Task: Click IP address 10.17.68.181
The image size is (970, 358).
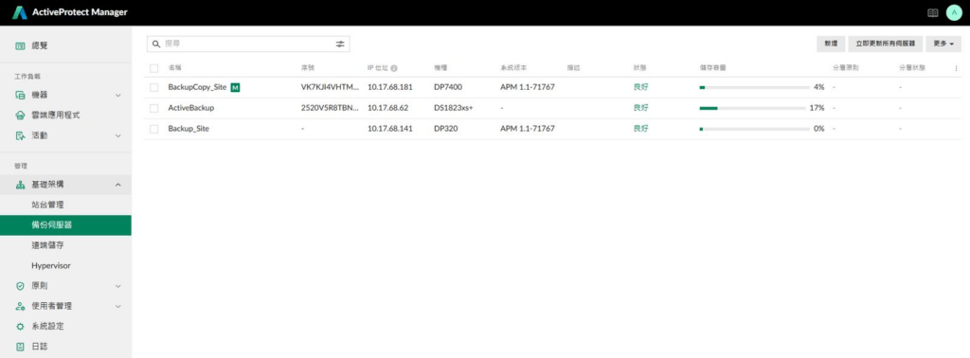Action: click(x=389, y=88)
